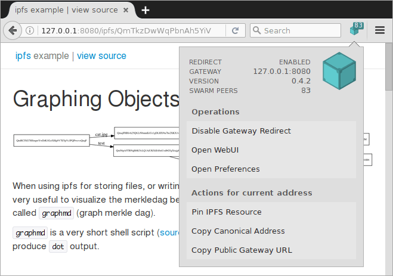Choose Copy Public Gateway URL
393x276 pixels.
pos(271,250)
